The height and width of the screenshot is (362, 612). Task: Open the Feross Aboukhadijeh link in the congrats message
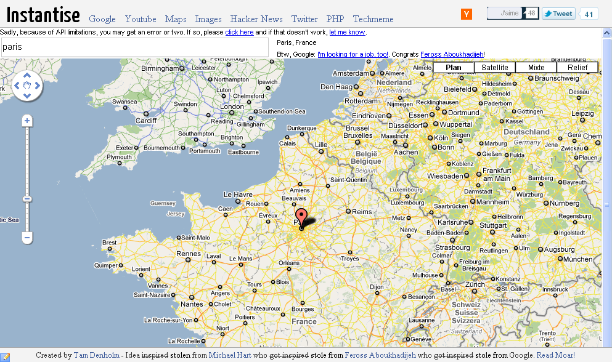point(452,54)
